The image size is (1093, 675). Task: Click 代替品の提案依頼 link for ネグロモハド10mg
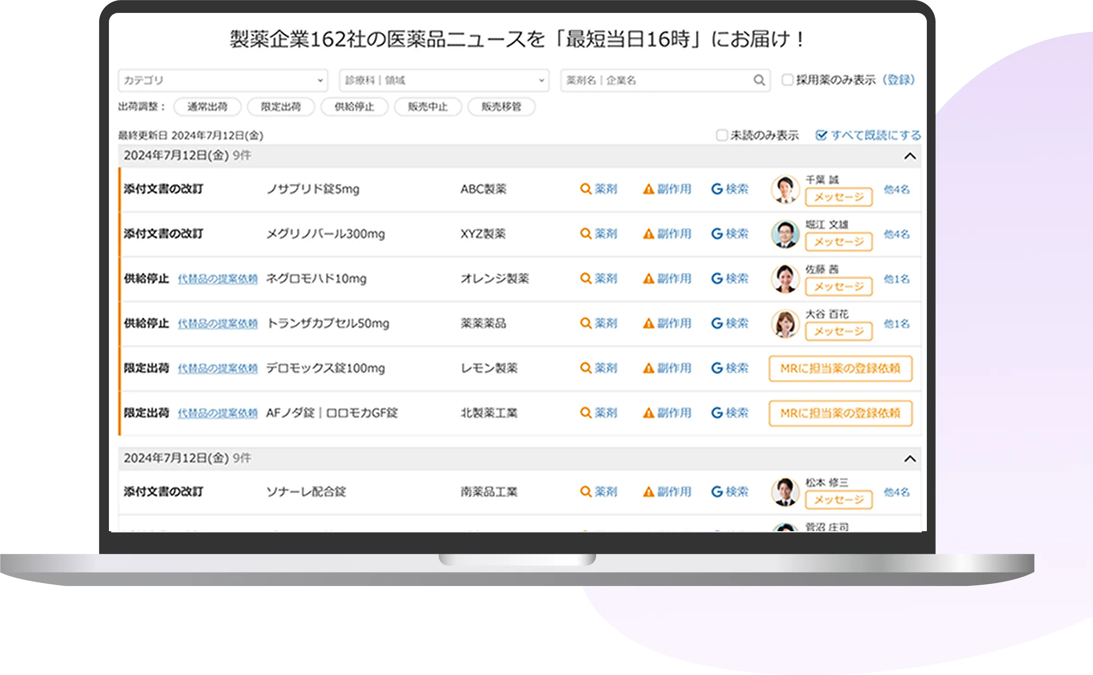(217, 279)
